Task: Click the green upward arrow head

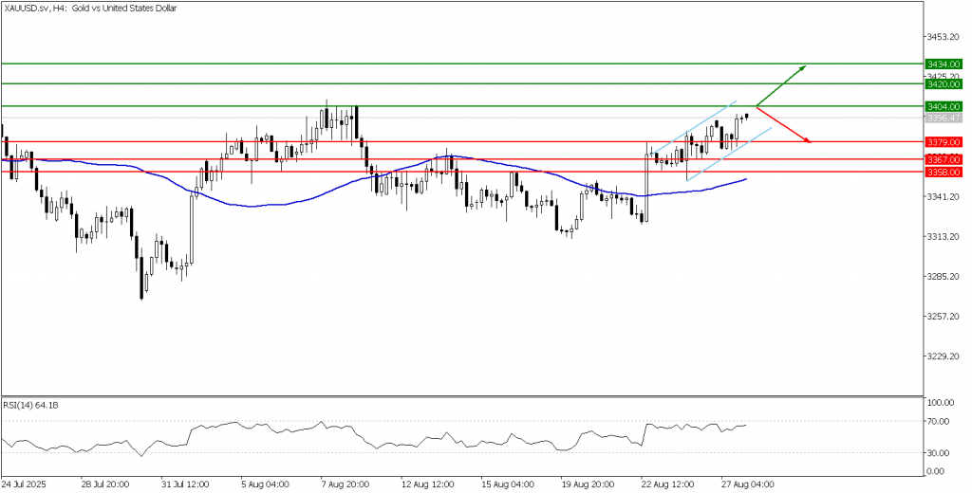Action: 803,67
